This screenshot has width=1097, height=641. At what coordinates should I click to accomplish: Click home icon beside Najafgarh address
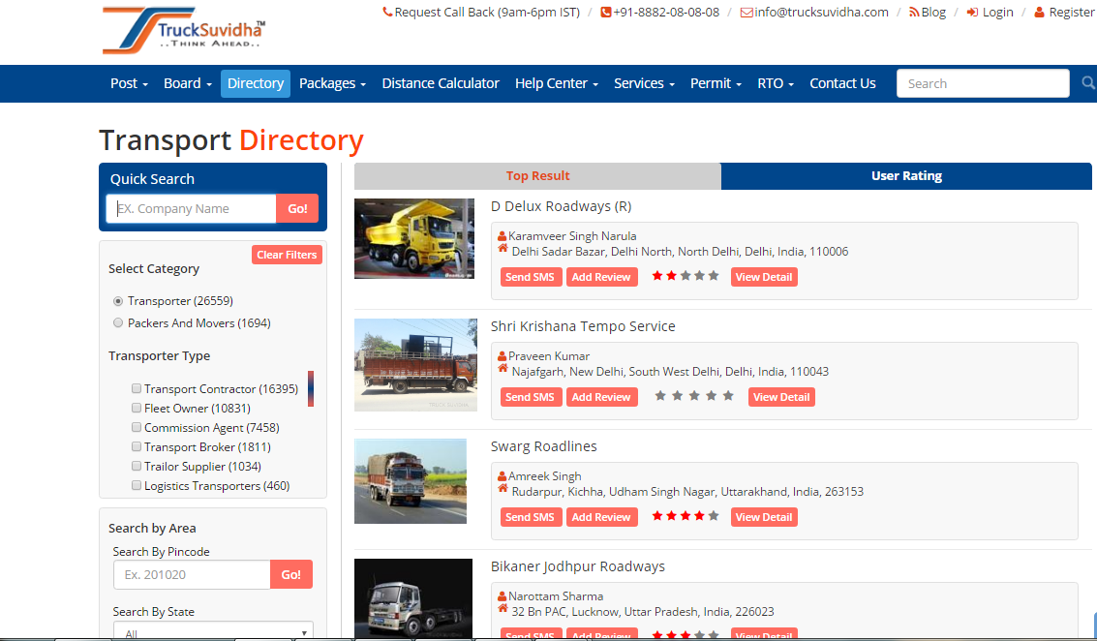click(503, 368)
